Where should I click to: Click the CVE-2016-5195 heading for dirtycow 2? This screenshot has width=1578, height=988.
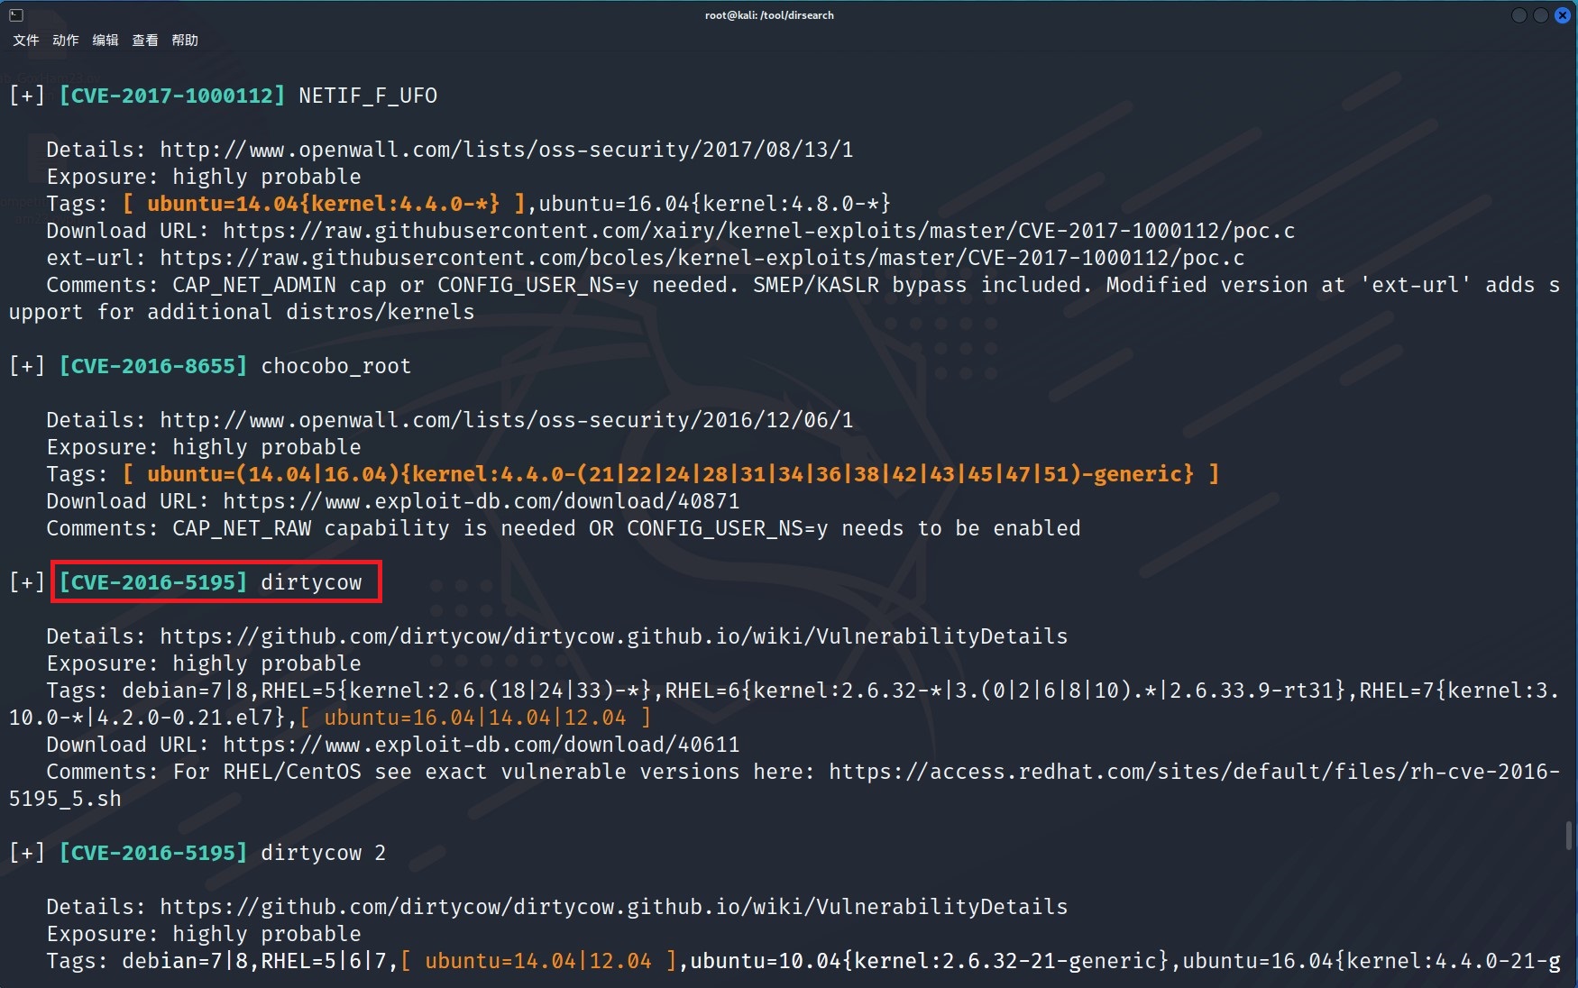point(153,853)
